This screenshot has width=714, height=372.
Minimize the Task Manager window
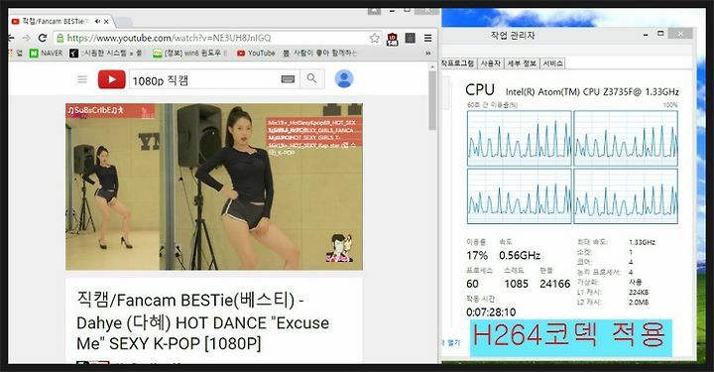coord(646,34)
